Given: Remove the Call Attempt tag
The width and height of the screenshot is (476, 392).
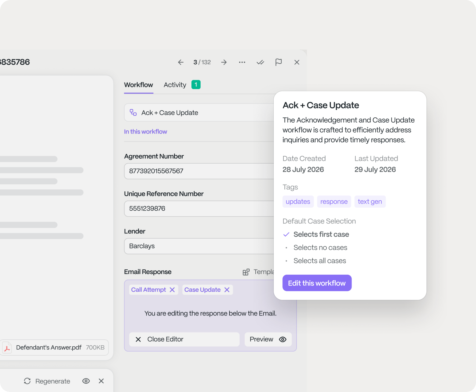Looking at the screenshot, I should pyautogui.click(x=172, y=290).
